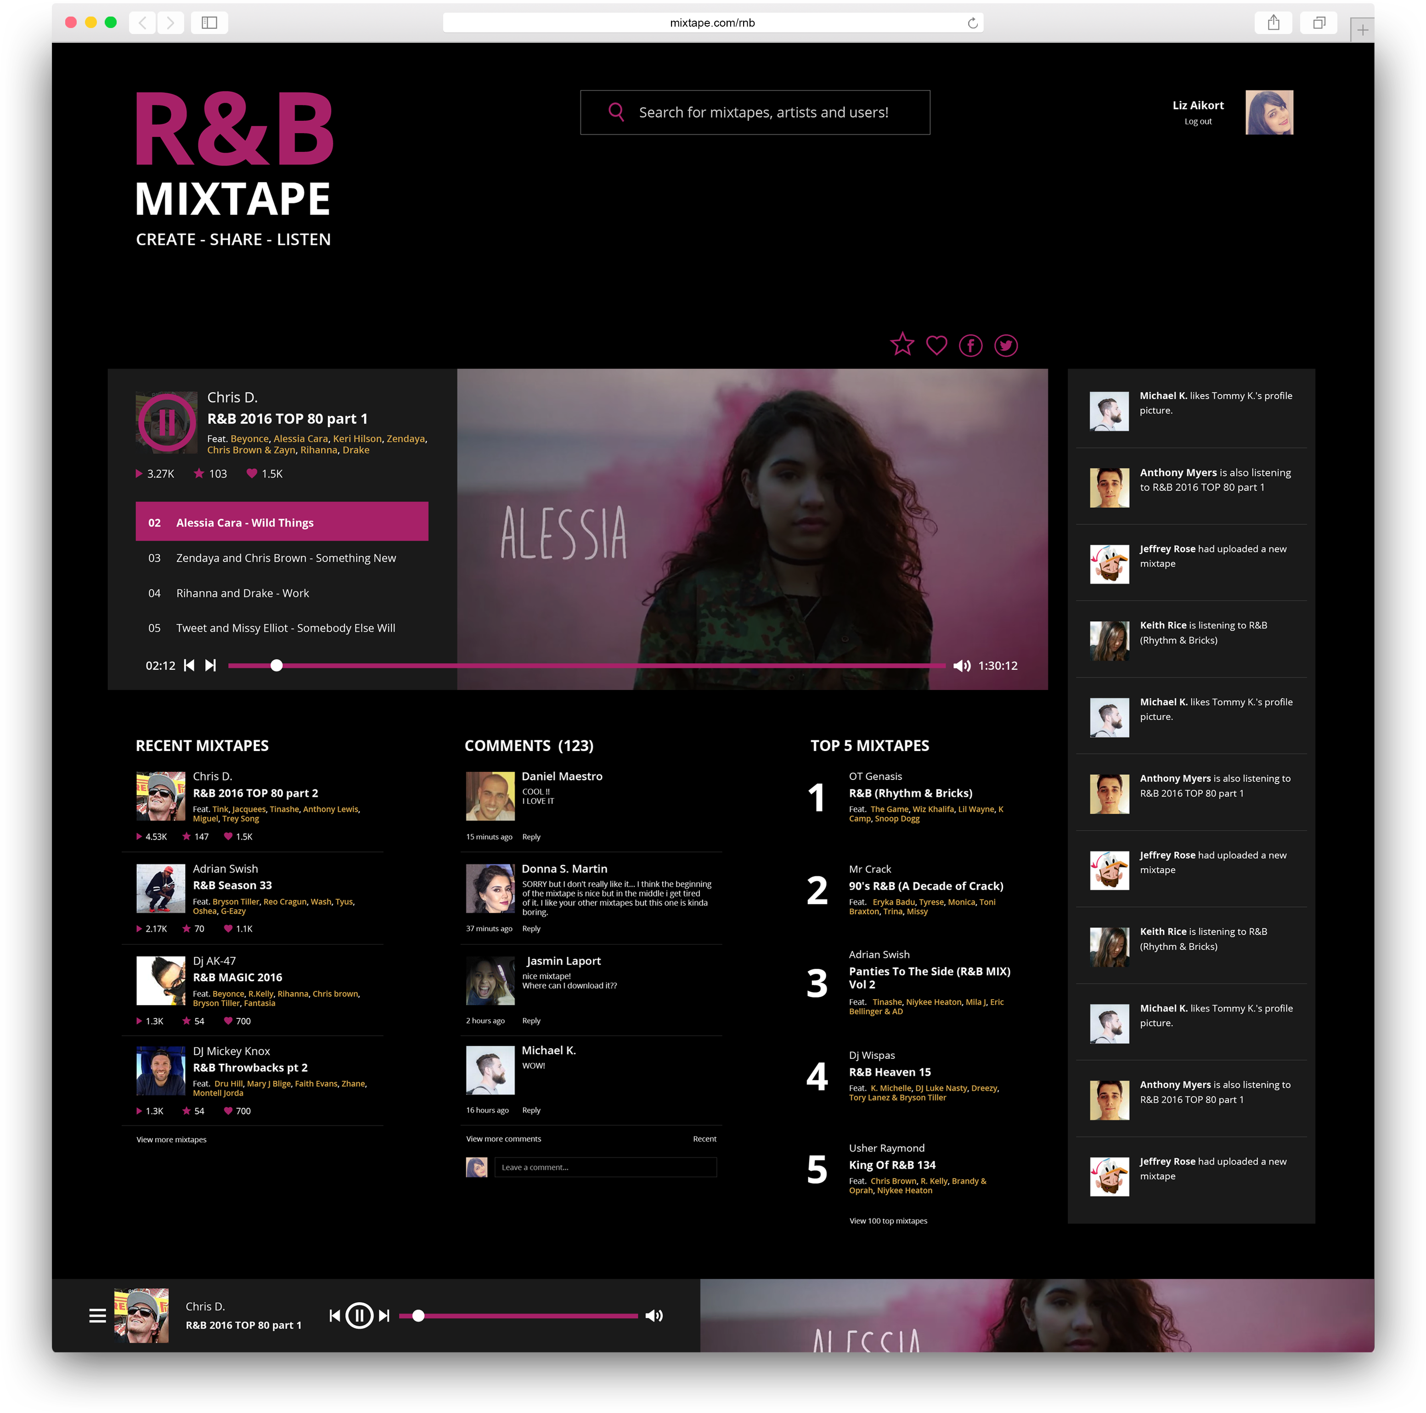
Task: Go to previous track in bottom bar
Action: point(335,1316)
